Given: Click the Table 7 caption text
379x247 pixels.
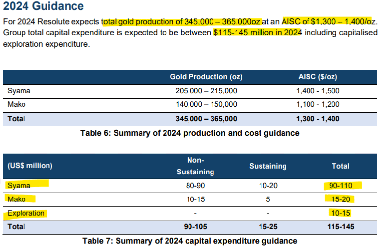Looking at the screenshot, I should [x=189, y=241].
